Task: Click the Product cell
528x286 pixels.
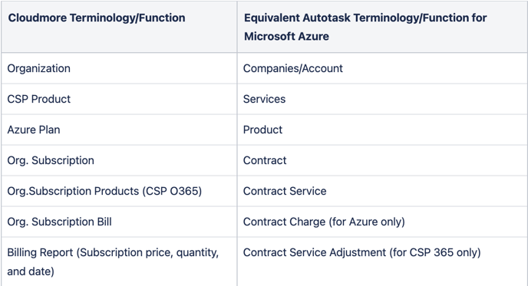Action: tap(382, 130)
